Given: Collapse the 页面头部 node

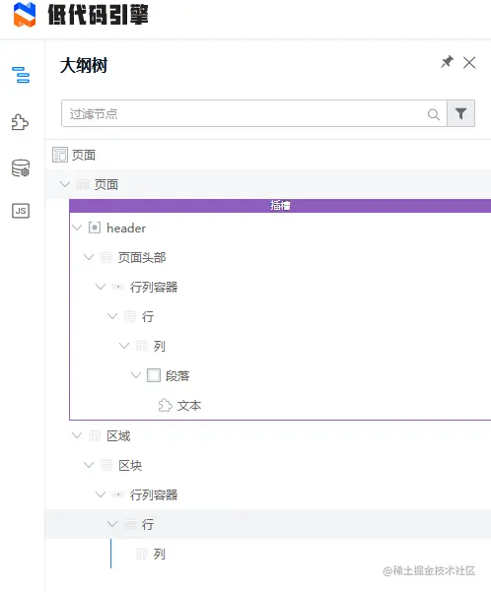Looking at the screenshot, I should click(x=89, y=257).
